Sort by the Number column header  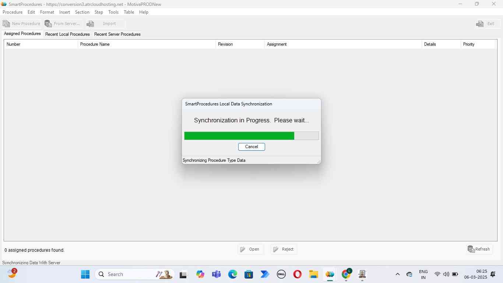pyautogui.click(x=41, y=44)
